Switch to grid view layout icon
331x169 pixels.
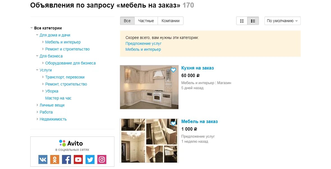242,21
